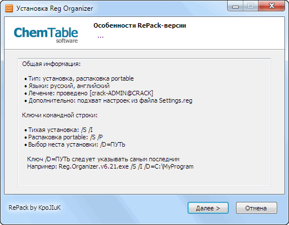Click the ChemTable software logo
Screen dimensions: 289x225
(46, 35)
